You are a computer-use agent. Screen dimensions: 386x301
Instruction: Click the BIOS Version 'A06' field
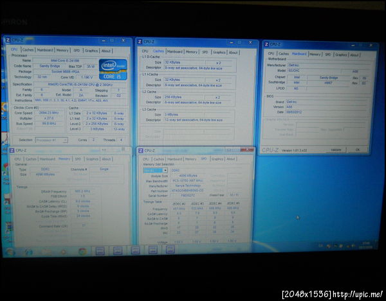click(326, 107)
